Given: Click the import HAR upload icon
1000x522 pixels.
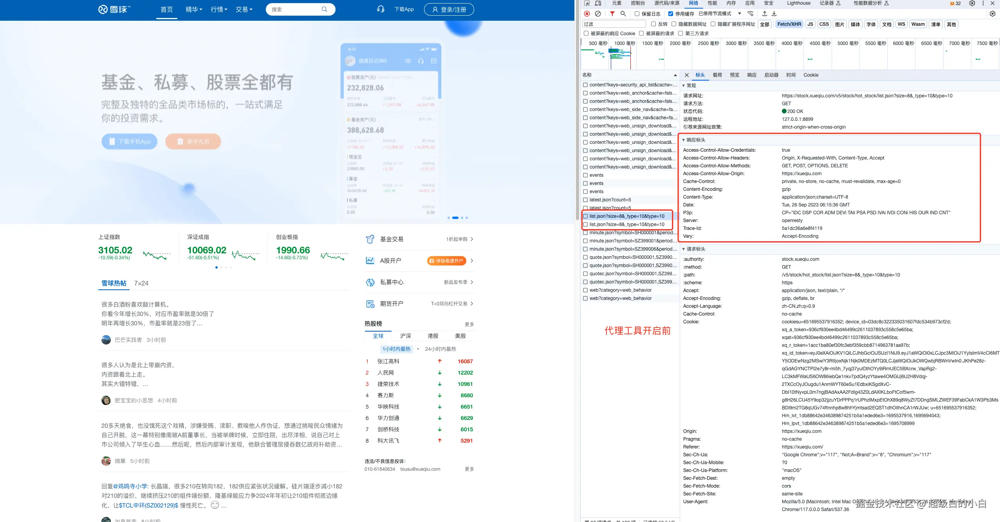Looking at the screenshot, I should coord(764,14).
